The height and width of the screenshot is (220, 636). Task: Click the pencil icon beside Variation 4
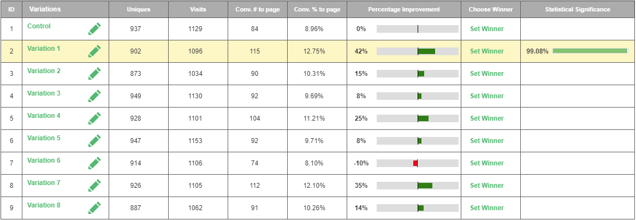(x=94, y=118)
